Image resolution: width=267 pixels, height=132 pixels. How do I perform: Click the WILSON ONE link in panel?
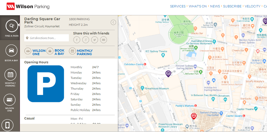(x=39, y=52)
